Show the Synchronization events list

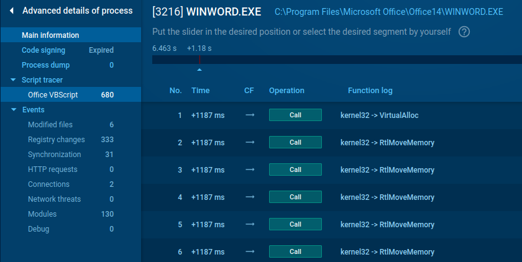54,155
